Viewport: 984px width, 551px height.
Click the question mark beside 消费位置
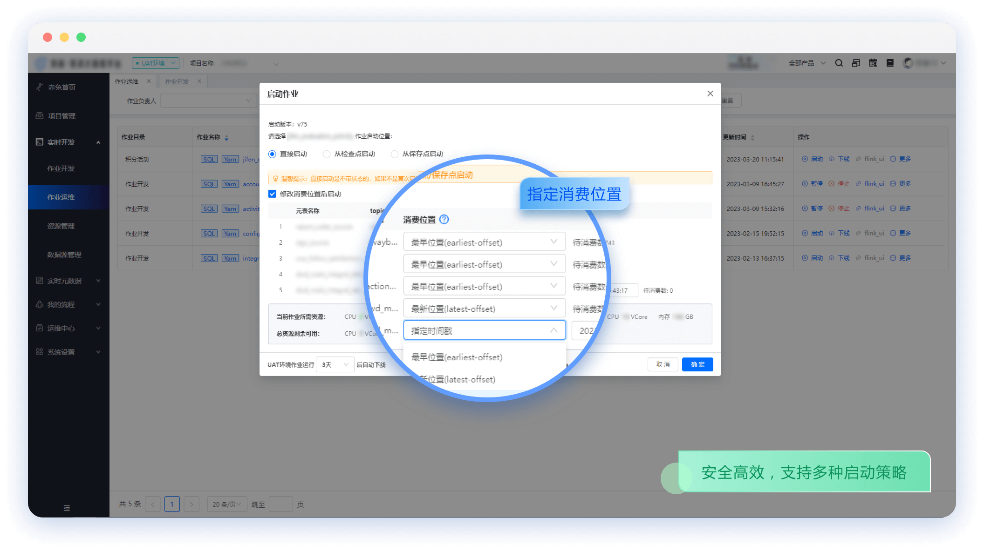(x=444, y=219)
